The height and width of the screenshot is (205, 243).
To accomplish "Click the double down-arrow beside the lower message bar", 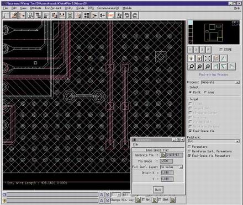I will coord(108,200).
